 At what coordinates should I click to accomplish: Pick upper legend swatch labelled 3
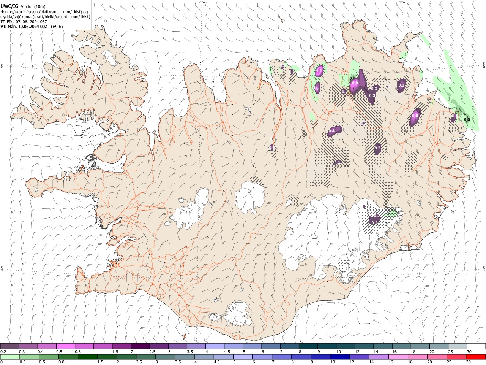tap(177, 346)
